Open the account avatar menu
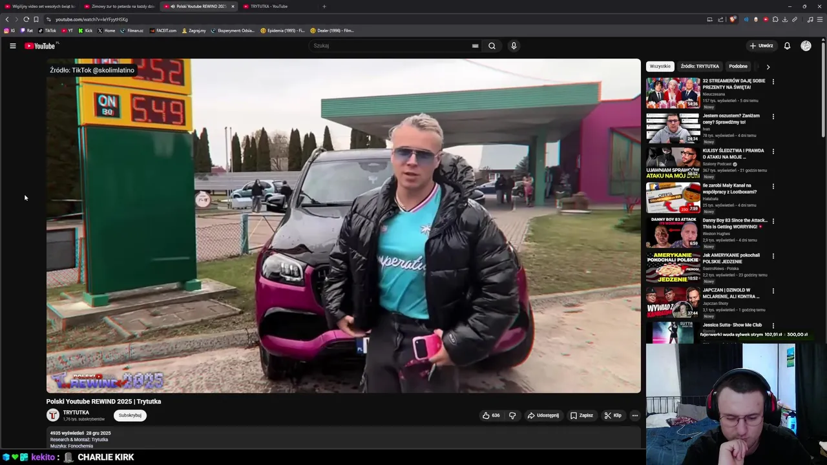The width and height of the screenshot is (827, 465). [x=806, y=46]
